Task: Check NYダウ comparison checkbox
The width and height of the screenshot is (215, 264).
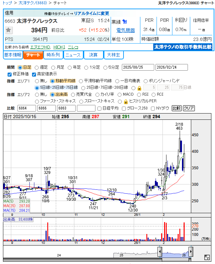Action: pos(153,109)
